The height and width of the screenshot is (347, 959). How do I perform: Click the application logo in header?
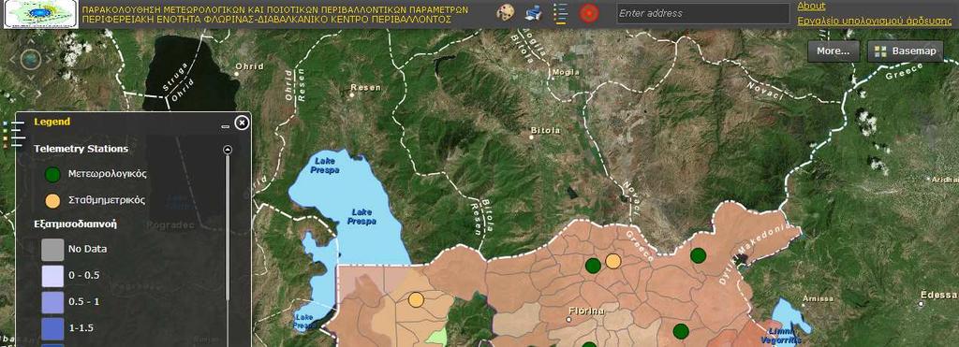point(41,14)
